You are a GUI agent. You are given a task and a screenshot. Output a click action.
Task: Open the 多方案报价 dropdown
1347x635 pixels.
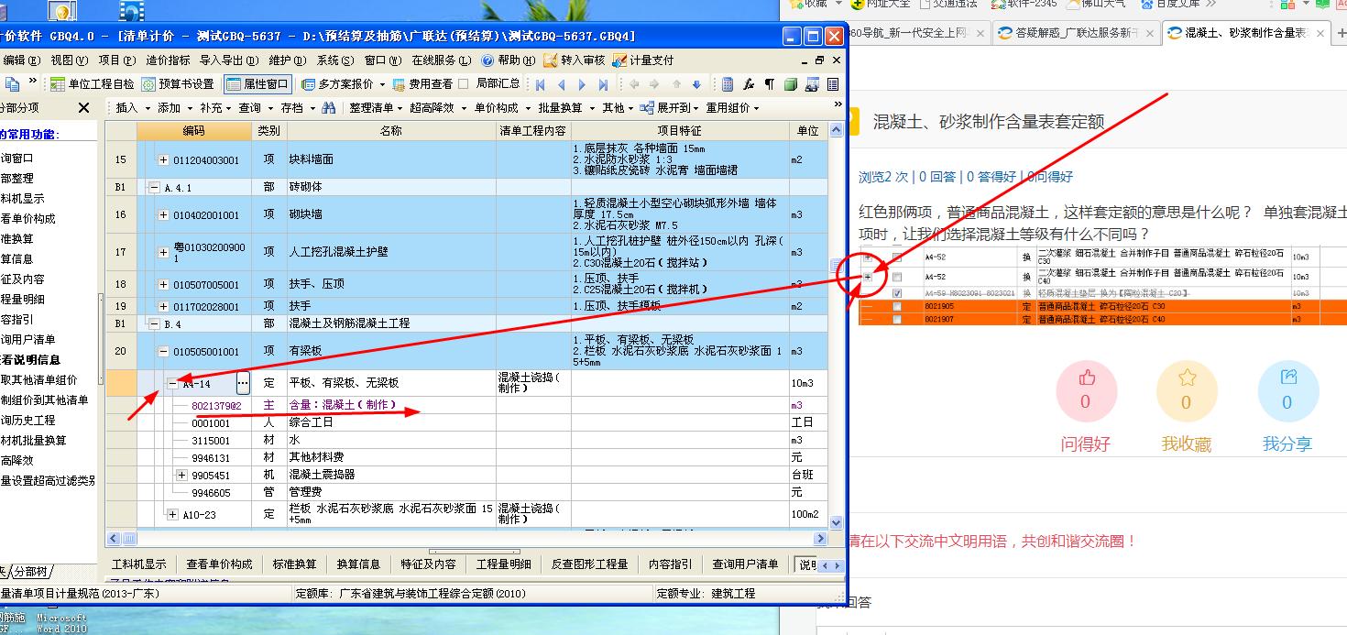pos(345,83)
